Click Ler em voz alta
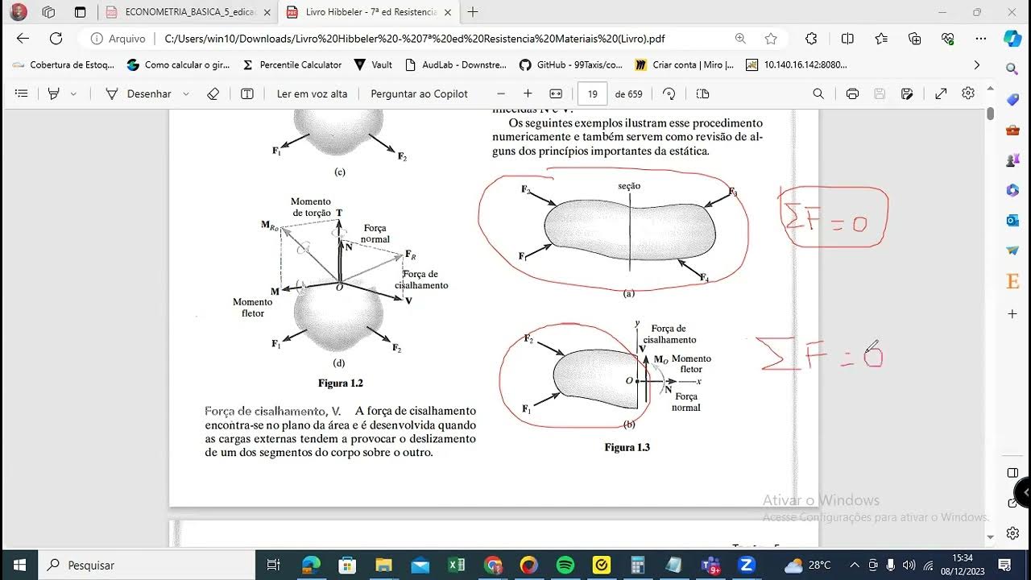 click(312, 93)
